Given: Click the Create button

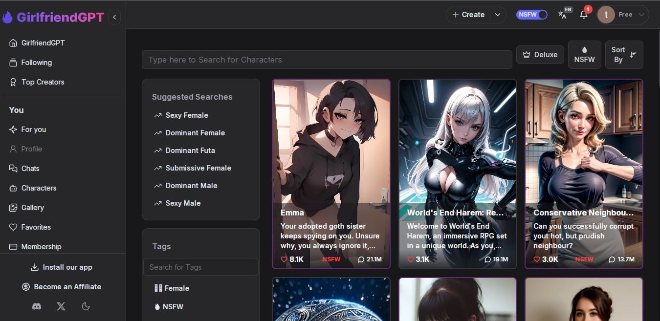Looking at the screenshot, I should point(468,15).
